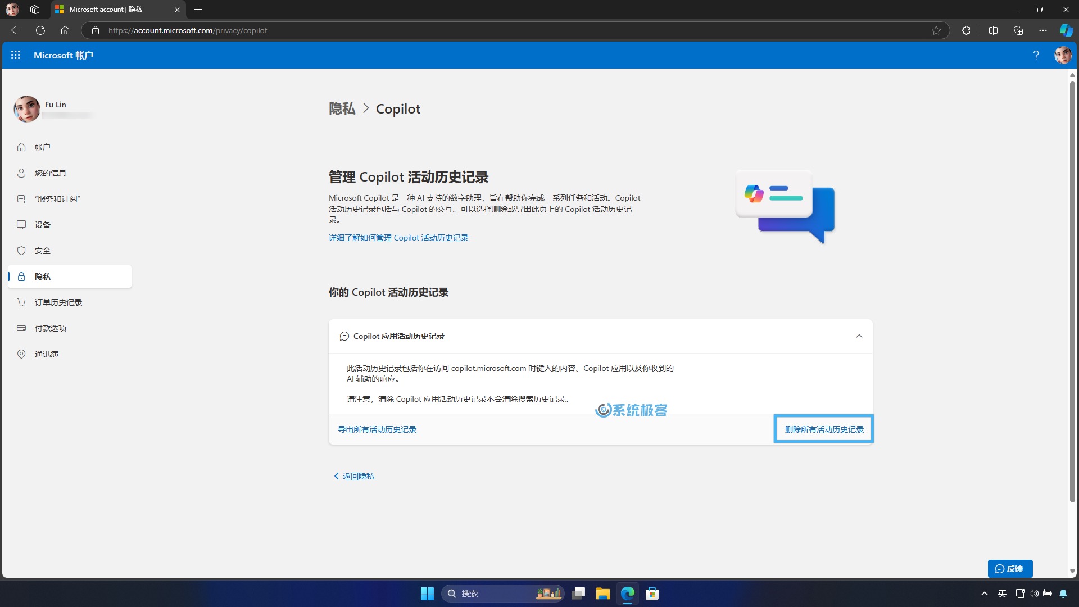Add this page to favorites star
This screenshot has width=1079, height=607.
936,30
